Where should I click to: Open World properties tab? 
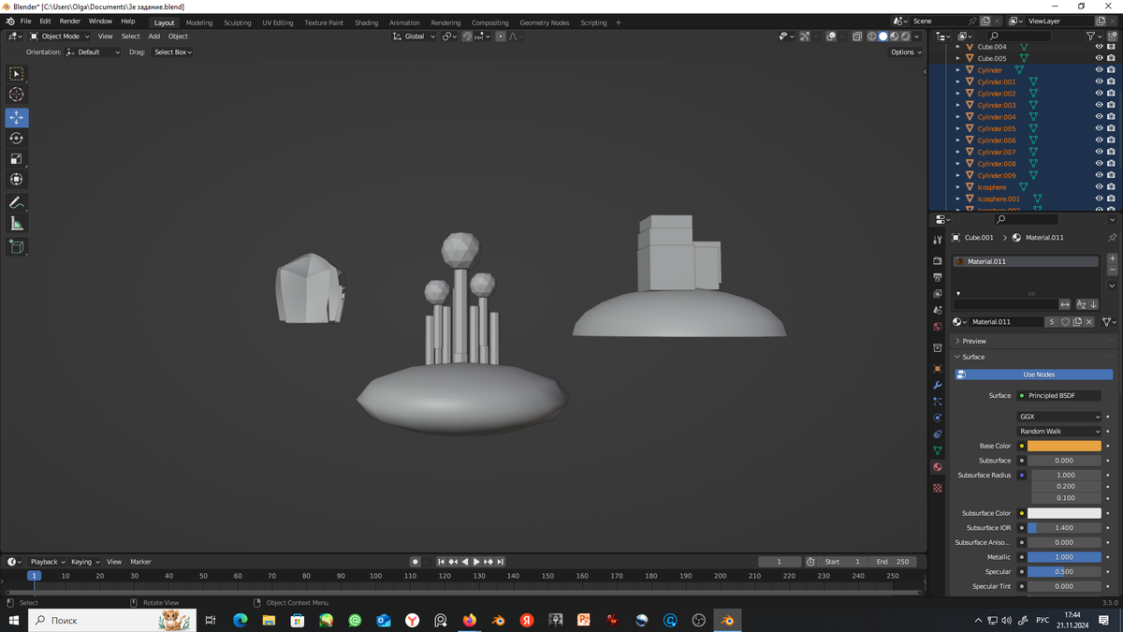click(x=938, y=327)
